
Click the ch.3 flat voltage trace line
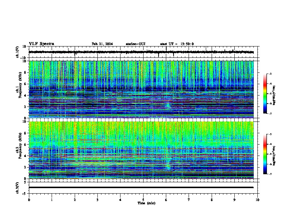click(141, 187)
